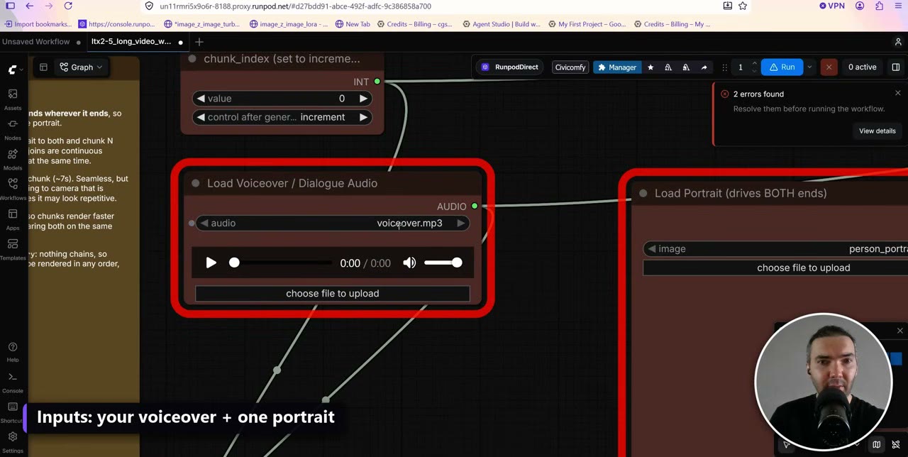The height and width of the screenshot is (457, 908).
Task: Toggle the Console panel
Action: coord(13,381)
